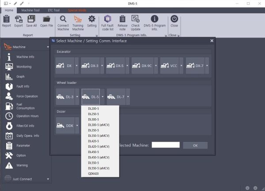This screenshot has height=191, width=265.
Task: Open Daily Opera. Info in sidebar
Action: [28, 136]
